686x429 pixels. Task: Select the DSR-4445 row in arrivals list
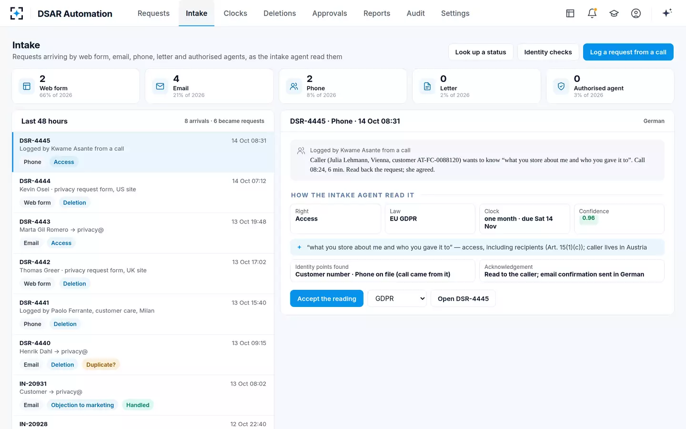pyautogui.click(x=143, y=152)
